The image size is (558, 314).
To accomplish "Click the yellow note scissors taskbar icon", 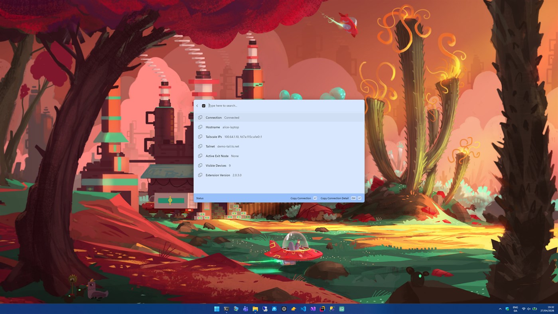I will point(332,309).
